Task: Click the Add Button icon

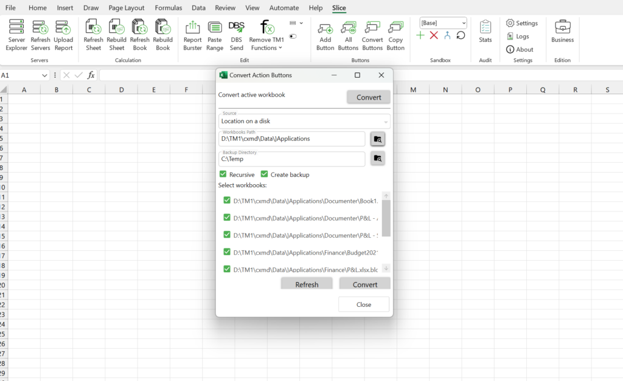Action: click(325, 35)
